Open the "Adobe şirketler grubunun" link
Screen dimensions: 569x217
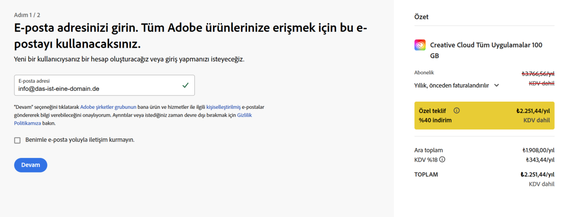108,107
